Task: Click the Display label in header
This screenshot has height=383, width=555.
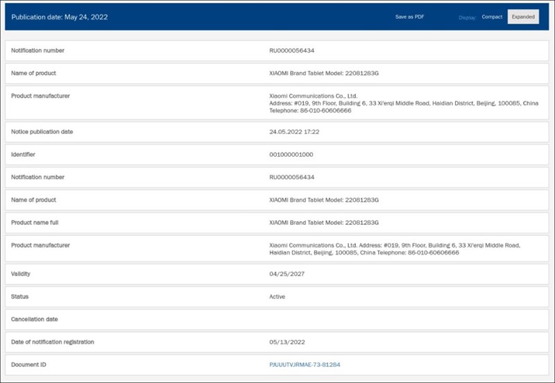Action: coord(468,17)
